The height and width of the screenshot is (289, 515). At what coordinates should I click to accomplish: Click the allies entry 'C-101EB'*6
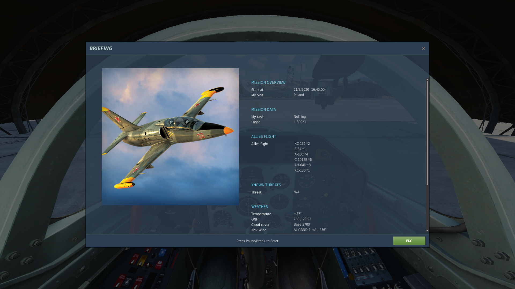(x=303, y=160)
